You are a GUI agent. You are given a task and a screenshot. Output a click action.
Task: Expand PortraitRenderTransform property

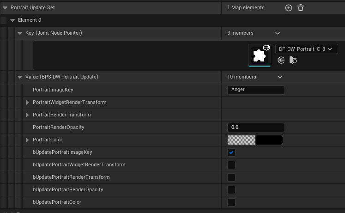pyautogui.click(x=27, y=115)
